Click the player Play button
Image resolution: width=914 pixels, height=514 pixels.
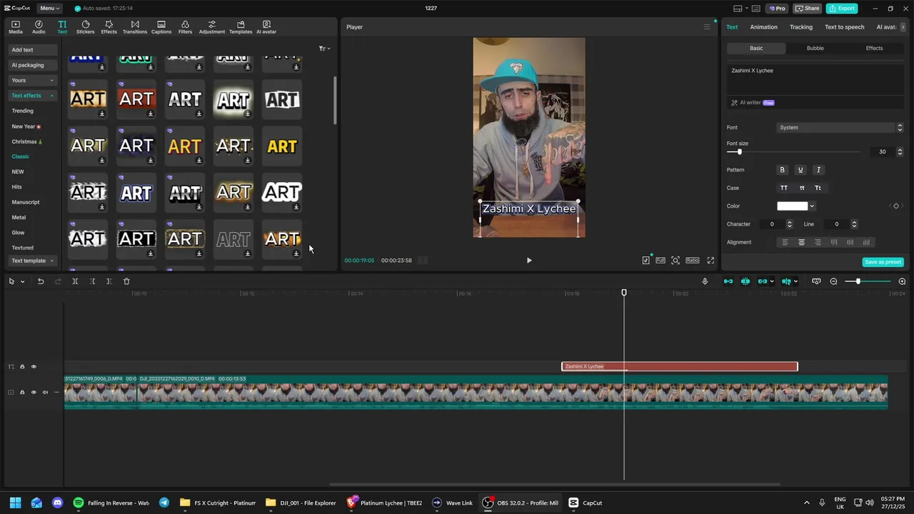529,261
